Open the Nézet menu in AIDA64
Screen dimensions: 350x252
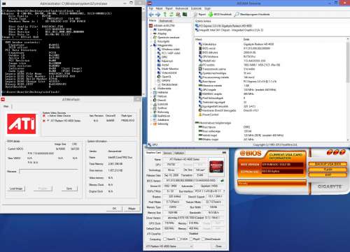[159, 8]
